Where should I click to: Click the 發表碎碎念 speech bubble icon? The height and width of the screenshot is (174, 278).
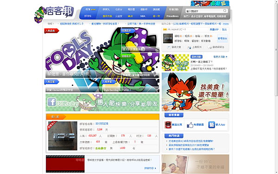click(x=209, y=47)
